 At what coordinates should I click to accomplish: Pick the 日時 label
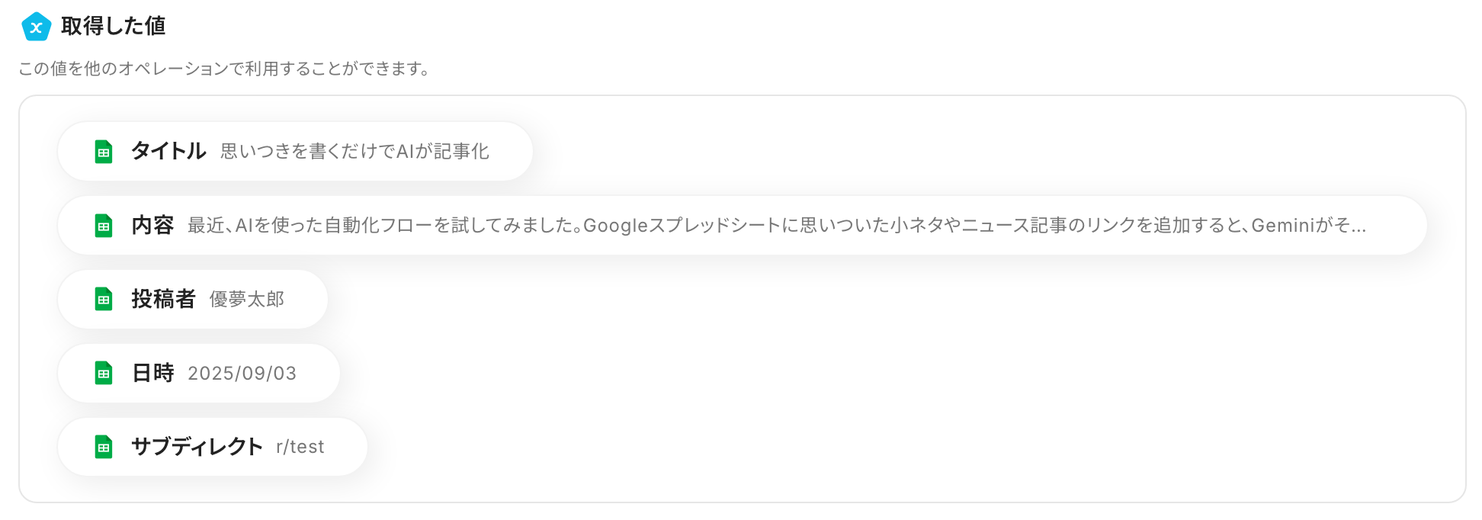click(152, 373)
